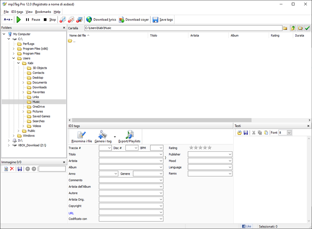This screenshot has width=312, height=229.
Task: Click the green Play button
Action: click(x=19, y=19)
